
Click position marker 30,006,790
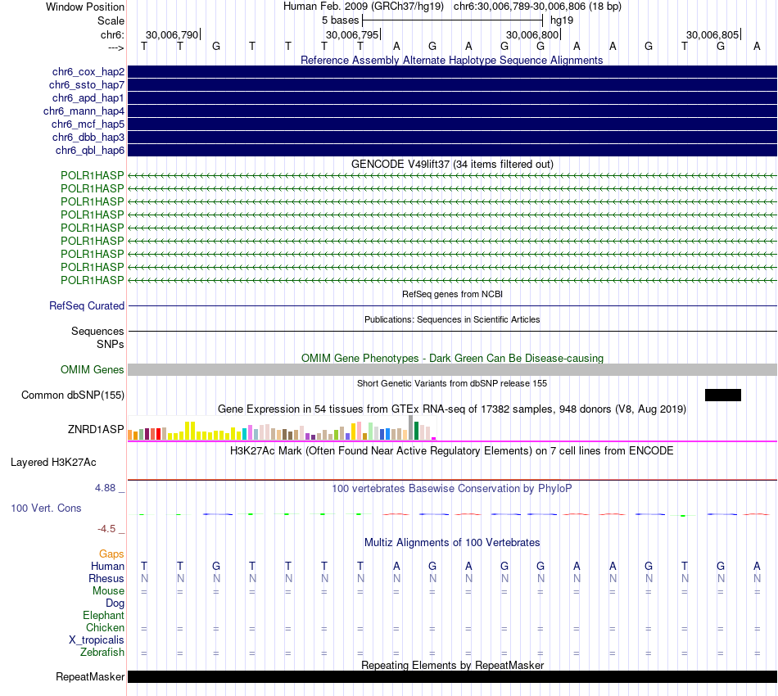(172, 34)
